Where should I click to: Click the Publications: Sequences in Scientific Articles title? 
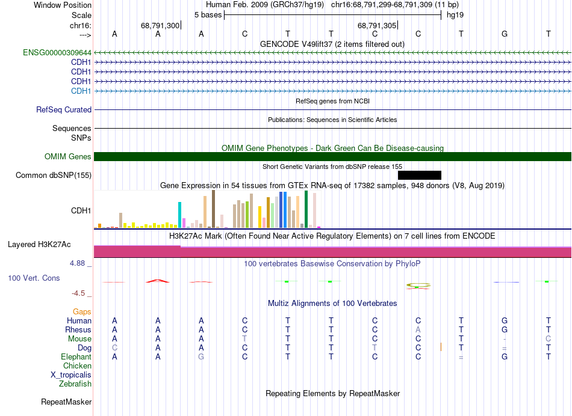click(x=332, y=120)
